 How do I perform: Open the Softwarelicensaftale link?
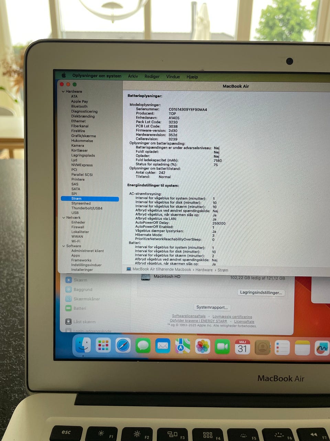tap(189, 316)
